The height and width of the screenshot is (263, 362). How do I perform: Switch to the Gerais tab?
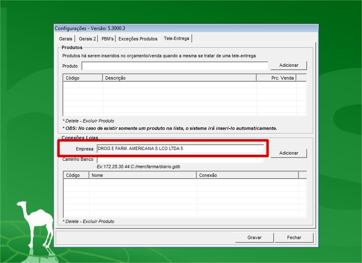(x=66, y=39)
